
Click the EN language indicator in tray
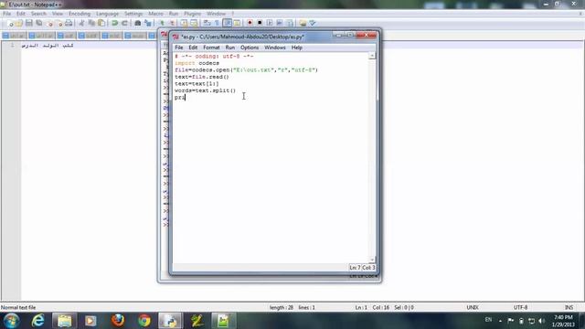488,320
